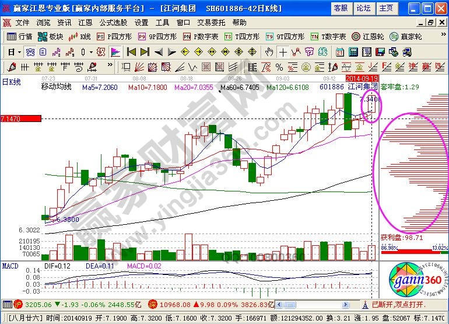Click the percent retracement drawing tool
The width and height of the screenshot is (449, 324).
(279, 66)
